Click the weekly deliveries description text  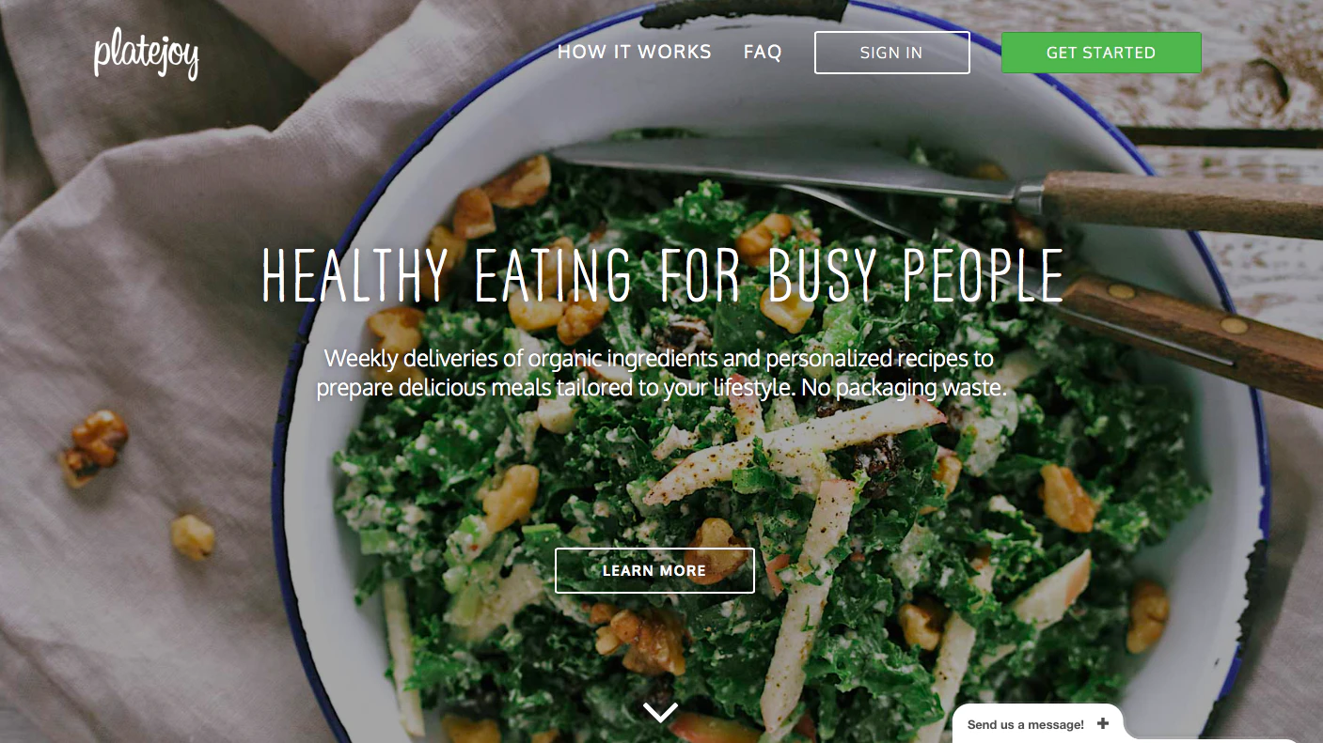[x=661, y=373]
